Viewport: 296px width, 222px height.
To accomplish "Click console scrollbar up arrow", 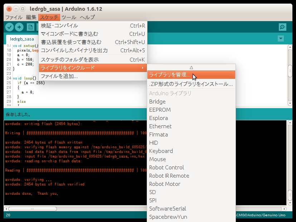I will (x=290, y=123).
